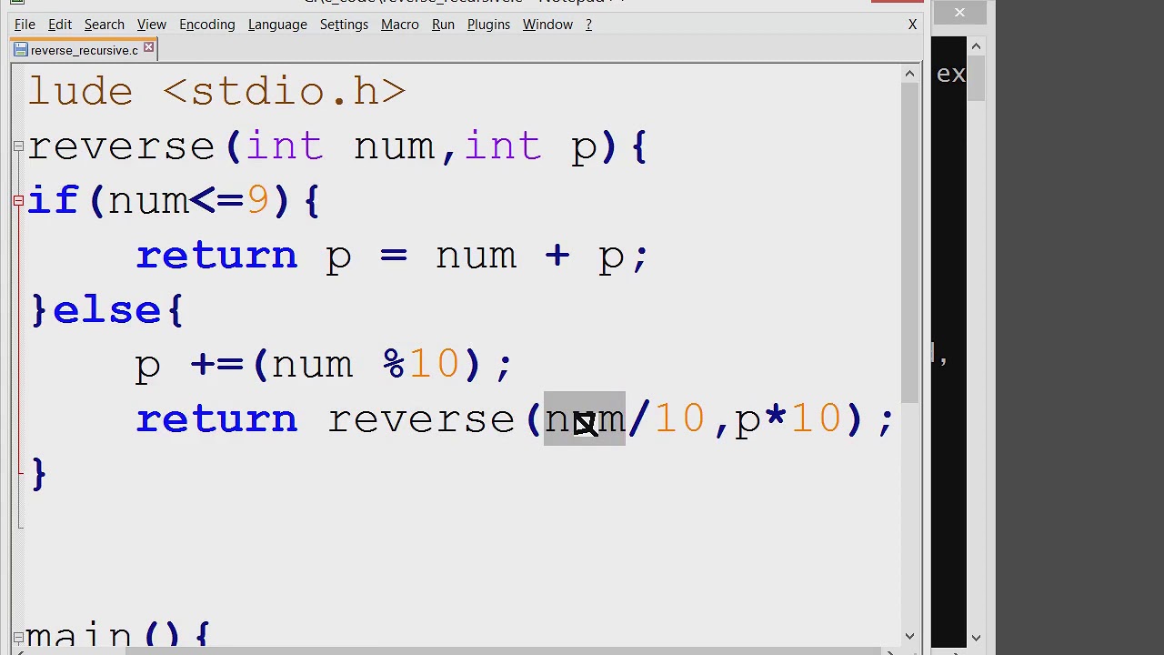Click the console window scrollbar thumb
Image resolution: width=1164 pixels, height=655 pixels.
pos(976,77)
